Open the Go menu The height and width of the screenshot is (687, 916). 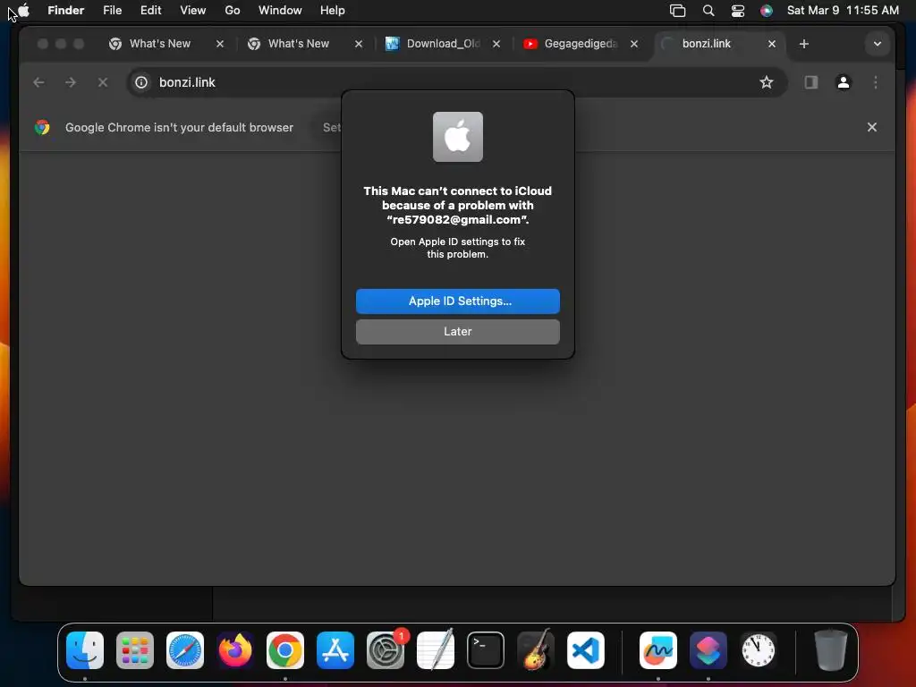233,11
